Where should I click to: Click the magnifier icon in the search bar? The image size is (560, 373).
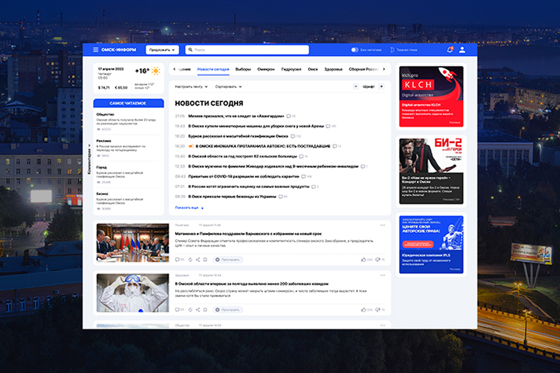point(191,50)
